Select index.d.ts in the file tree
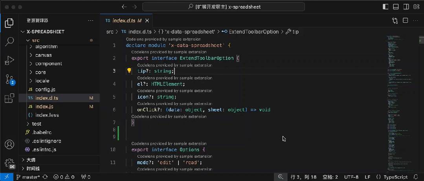Image resolution: width=424 pixels, height=181 pixels. tap(59, 98)
